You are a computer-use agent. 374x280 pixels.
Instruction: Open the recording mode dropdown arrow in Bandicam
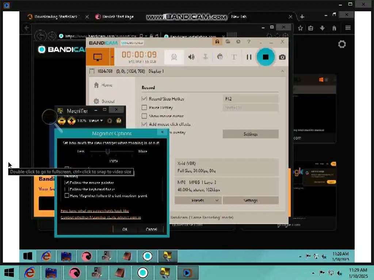click(x=112, y=57)
